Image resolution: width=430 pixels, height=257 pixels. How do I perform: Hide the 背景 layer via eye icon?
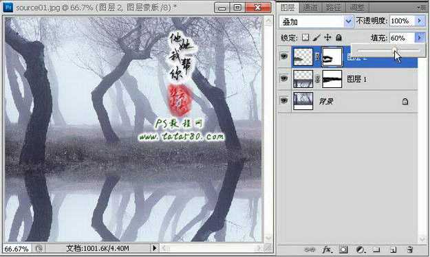pyautogui.click(x=284, y=100)
